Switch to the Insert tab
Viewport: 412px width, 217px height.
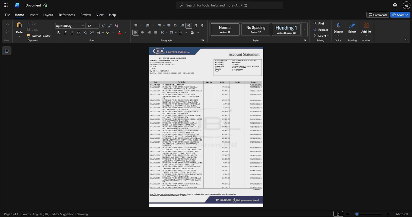click(x=33, y=15)
